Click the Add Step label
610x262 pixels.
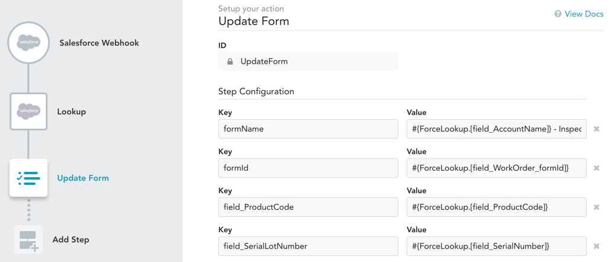71,239
